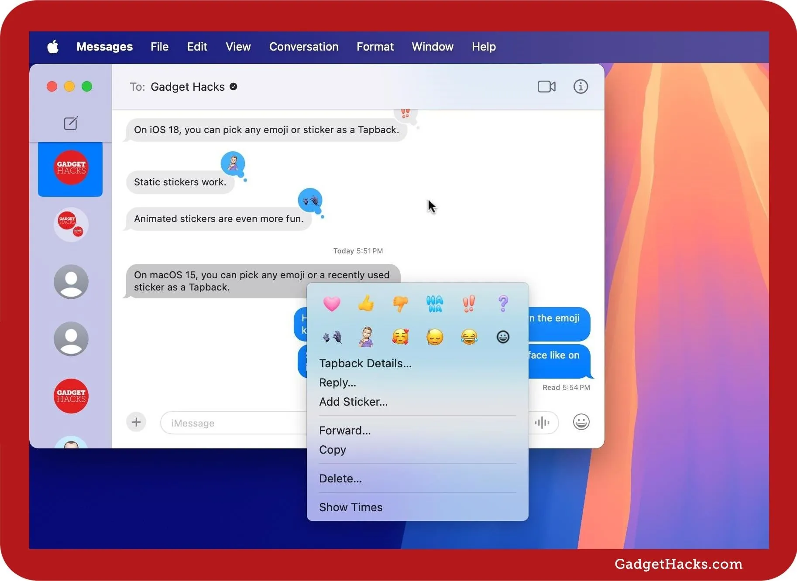The width and height of the screenshot is (797, 581).
Task: Open the Window menu
Action: pos(433,47)
